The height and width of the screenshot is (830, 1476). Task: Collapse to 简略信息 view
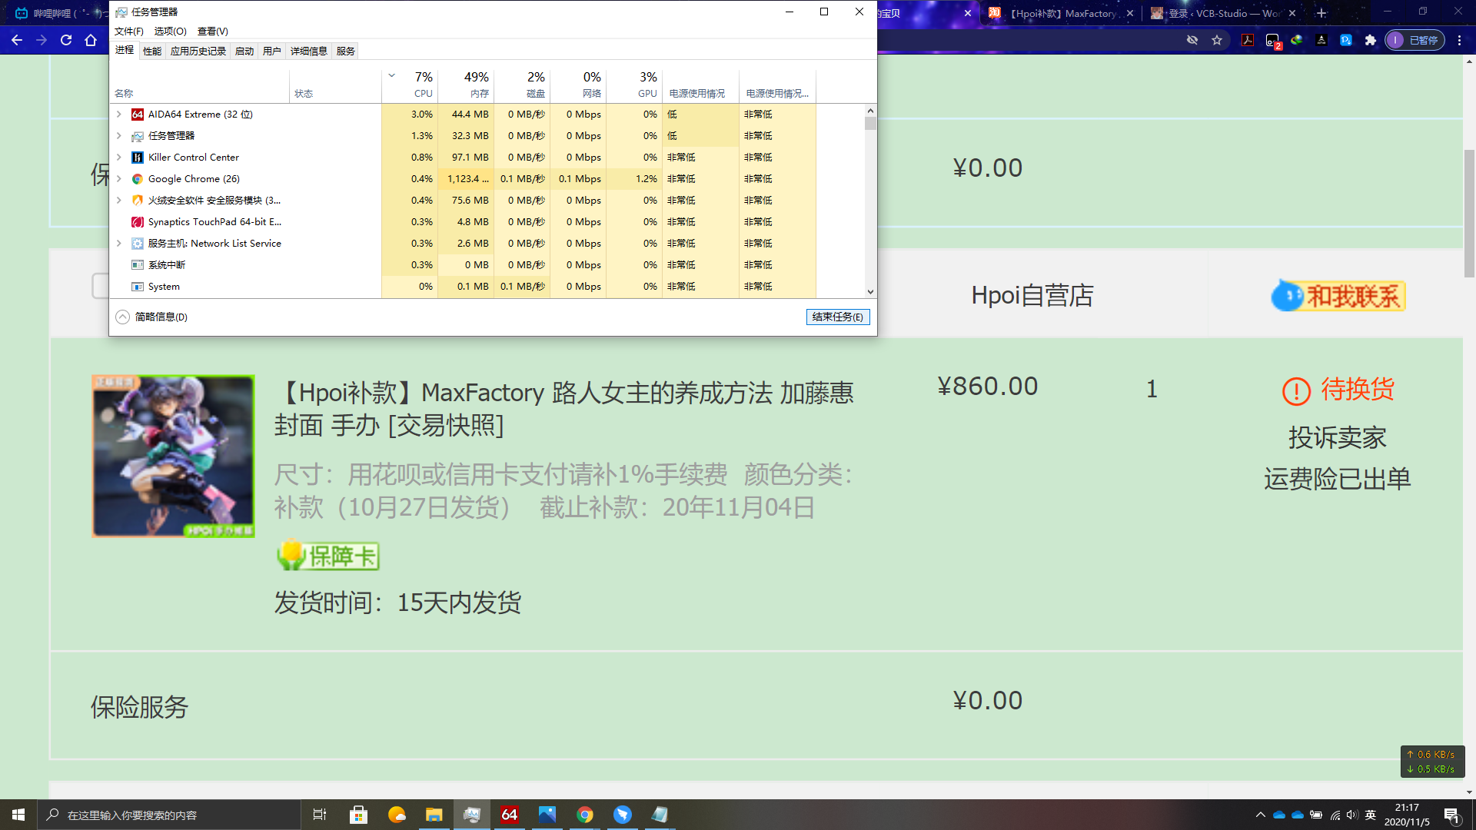point(152,317)
